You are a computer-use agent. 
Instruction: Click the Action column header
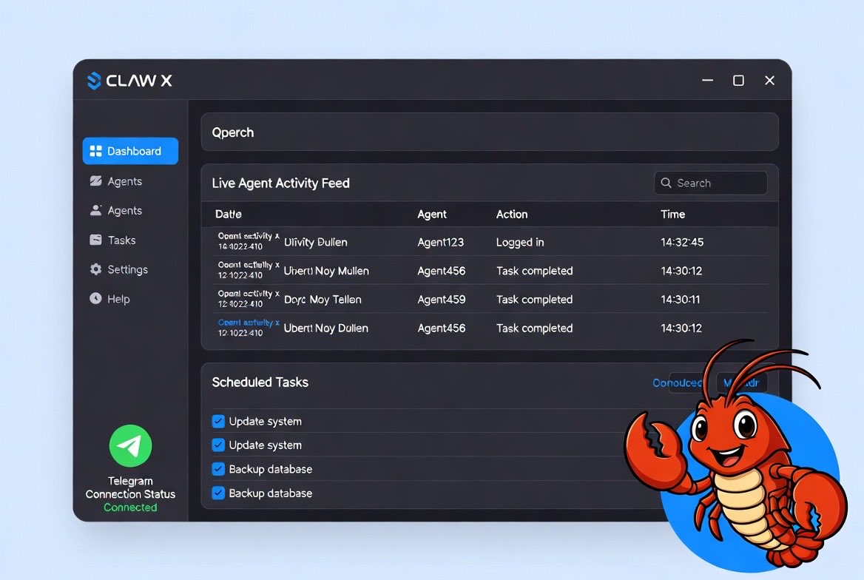[512, 215]
